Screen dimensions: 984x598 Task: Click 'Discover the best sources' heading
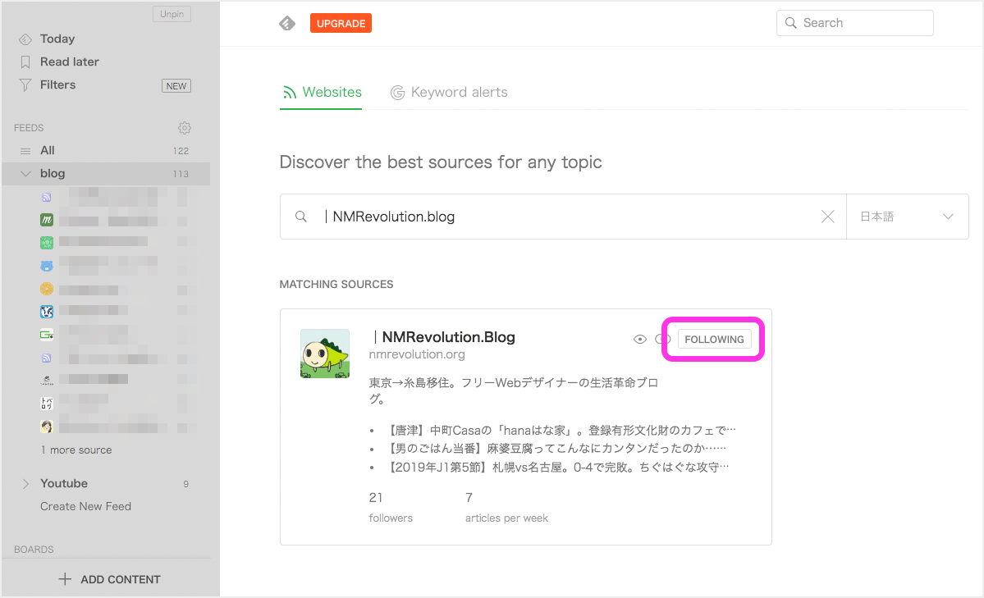(441, 162)
